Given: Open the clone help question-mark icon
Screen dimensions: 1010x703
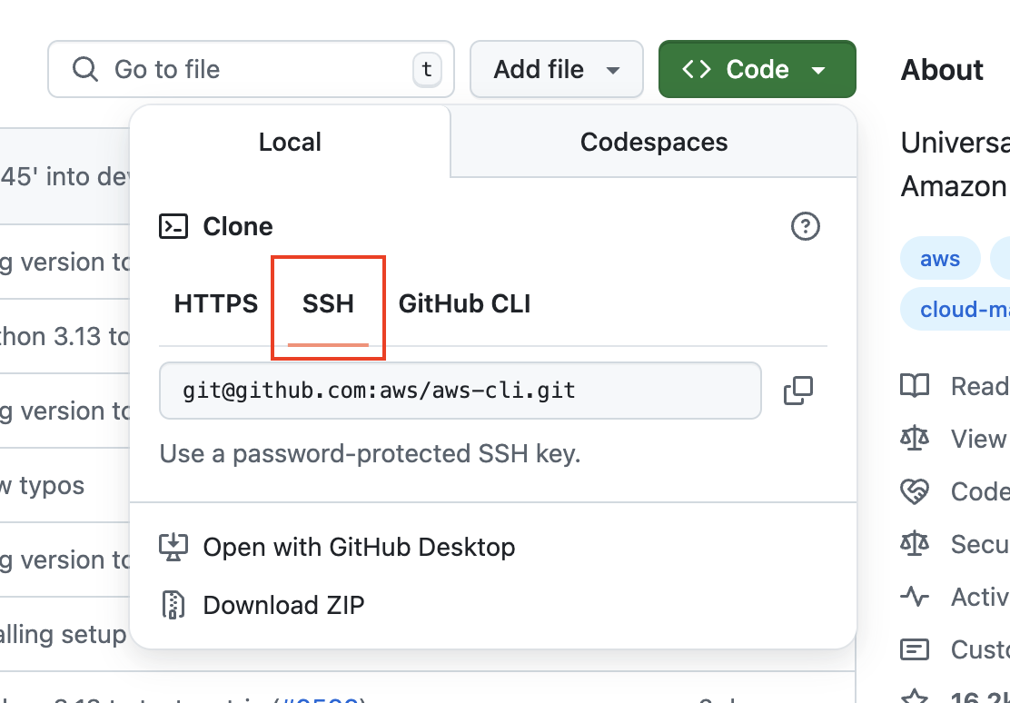Looking at the screenshot, I should coord(805,226).
